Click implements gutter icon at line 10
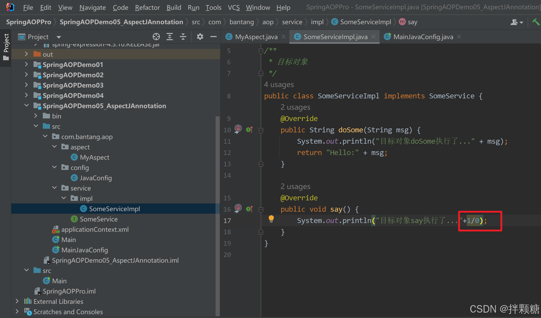 coord(249,130)
